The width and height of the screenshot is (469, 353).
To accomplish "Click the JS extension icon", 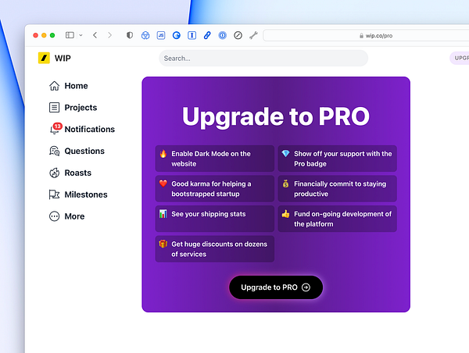I will point(161,36).
